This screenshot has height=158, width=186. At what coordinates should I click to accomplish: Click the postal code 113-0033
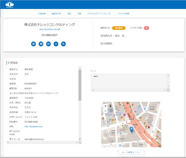pos(29,98)
